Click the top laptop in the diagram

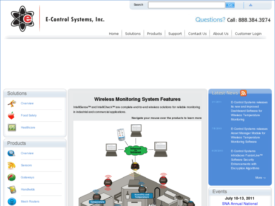[x=136, y=131]
